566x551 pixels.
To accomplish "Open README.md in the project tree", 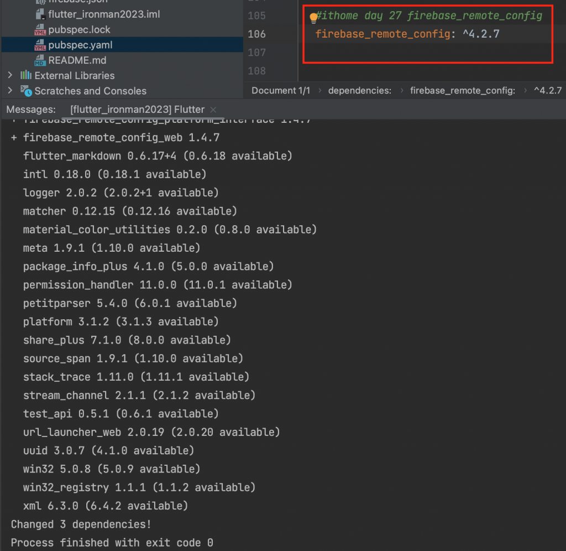I will (x=77, y=60).
